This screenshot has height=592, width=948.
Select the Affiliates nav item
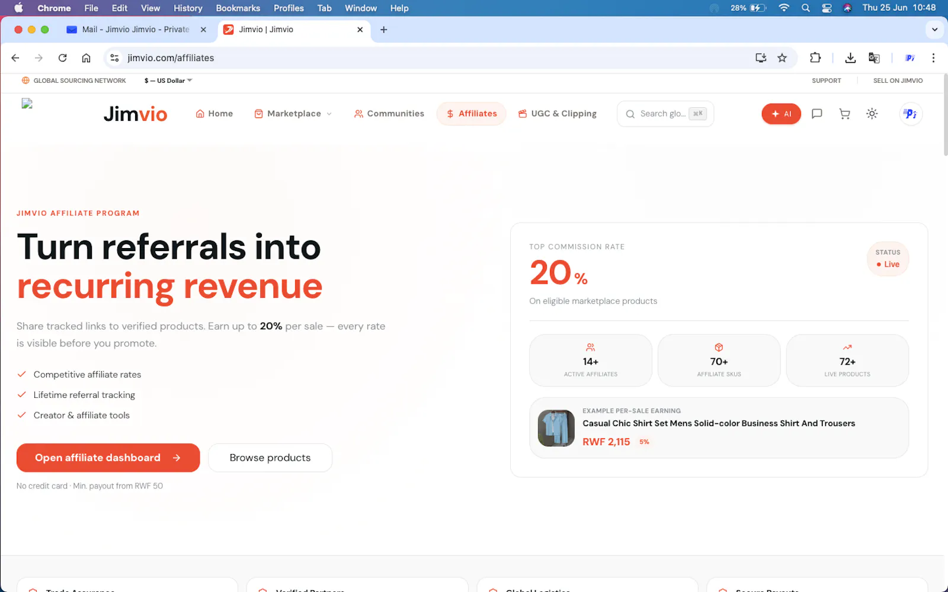[x=472, y=114]
